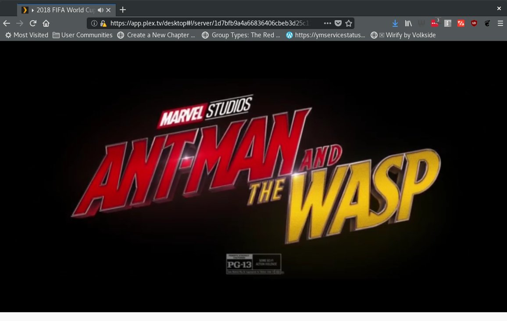This screenshot has height=321, width=507.
Task: Open the Most Visited bookmarks menu
Action: pyautogui.click(x=26, y=35)
